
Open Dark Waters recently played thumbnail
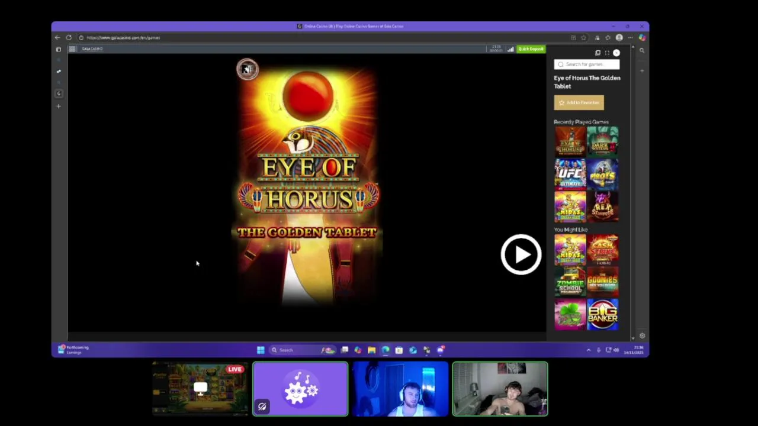pyautogui.click(x=602, y=141)
